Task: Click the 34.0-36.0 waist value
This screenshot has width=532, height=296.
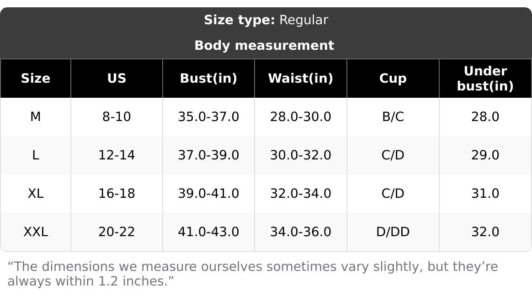Action: click(300, 232)
